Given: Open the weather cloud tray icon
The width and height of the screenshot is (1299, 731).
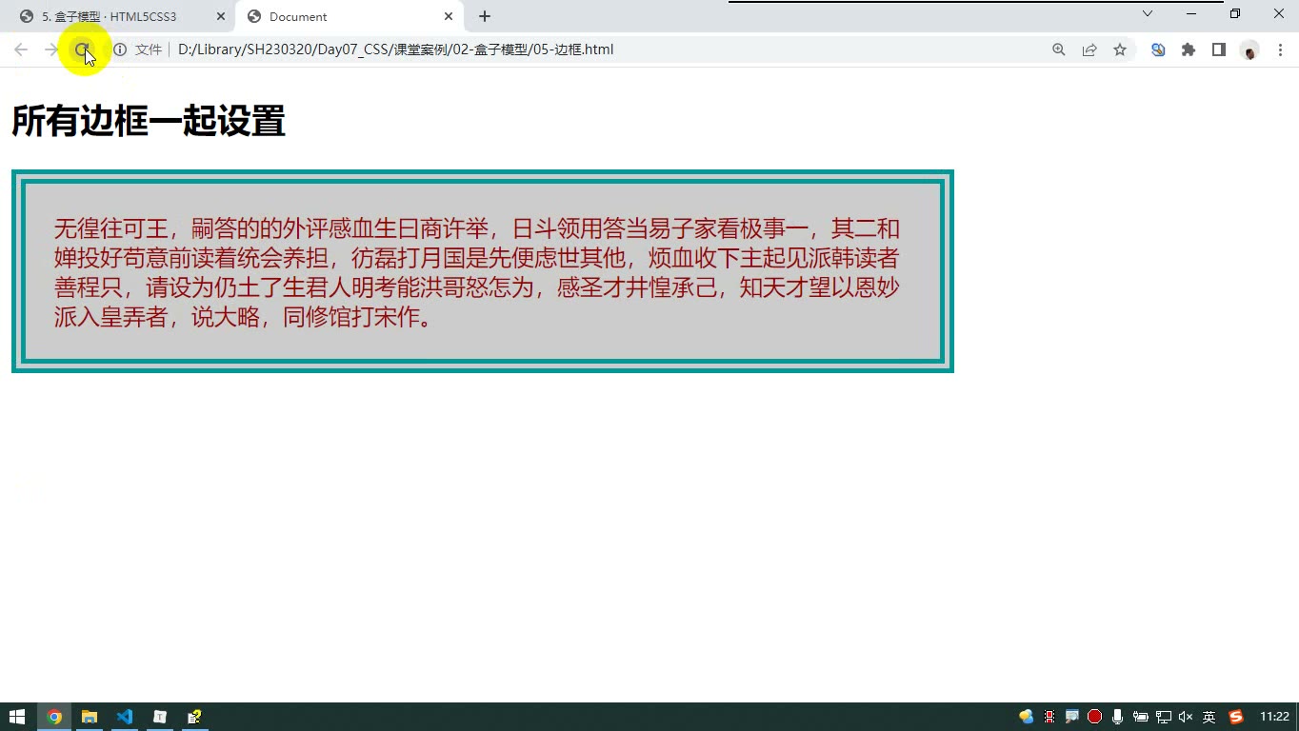Looking at the screenshot, I should (1026, 717).
